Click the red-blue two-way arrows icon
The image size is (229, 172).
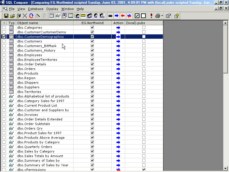pyautogui.click(x=129, y=16)
